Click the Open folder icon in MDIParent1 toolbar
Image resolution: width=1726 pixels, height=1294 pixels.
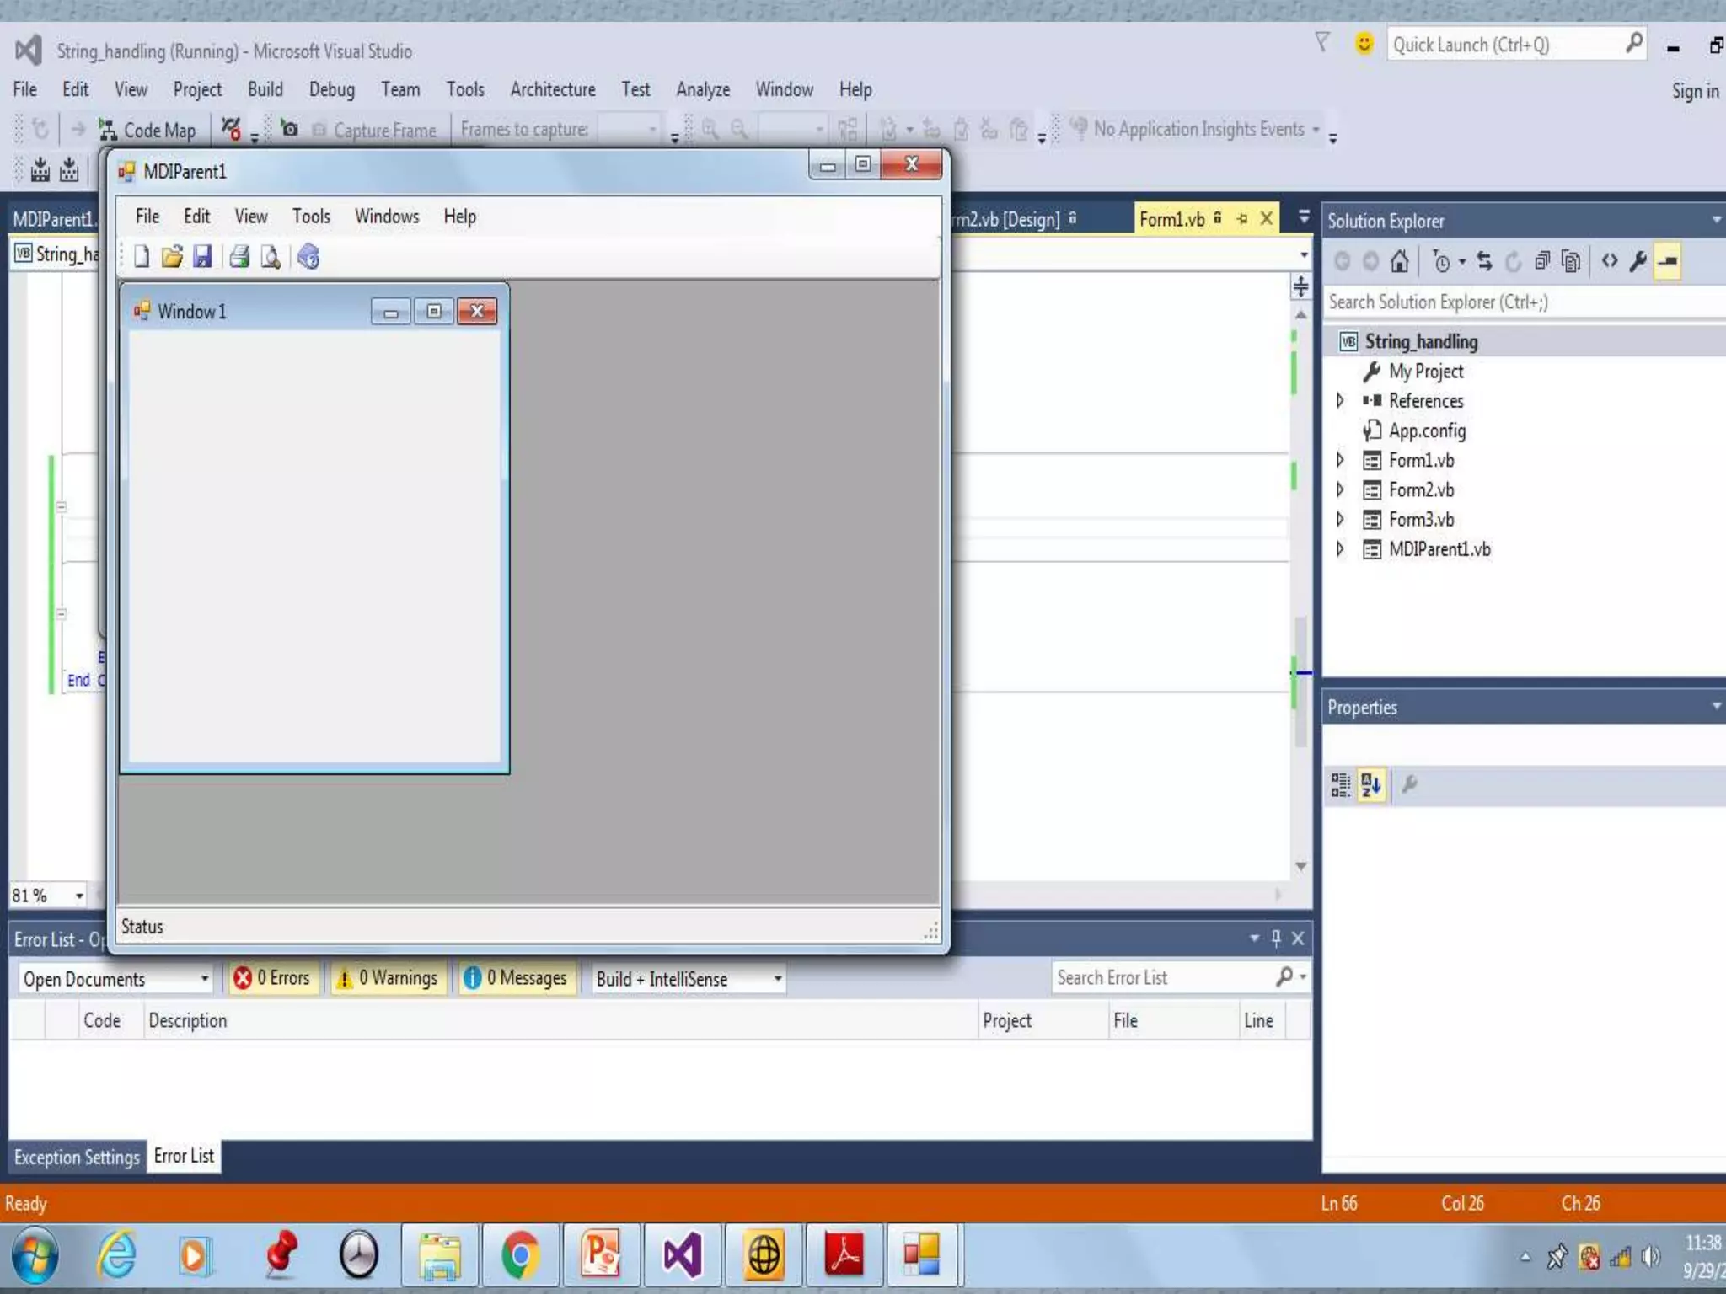pos(172,257)
